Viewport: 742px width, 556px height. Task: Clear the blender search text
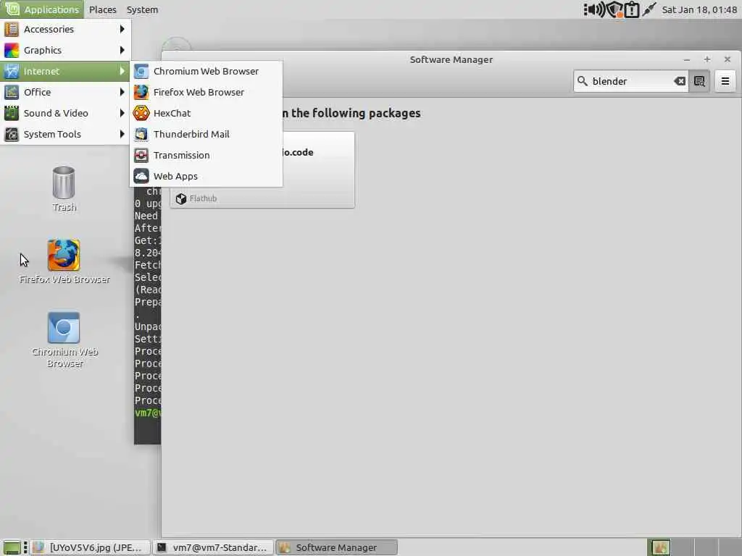point(680,81)
